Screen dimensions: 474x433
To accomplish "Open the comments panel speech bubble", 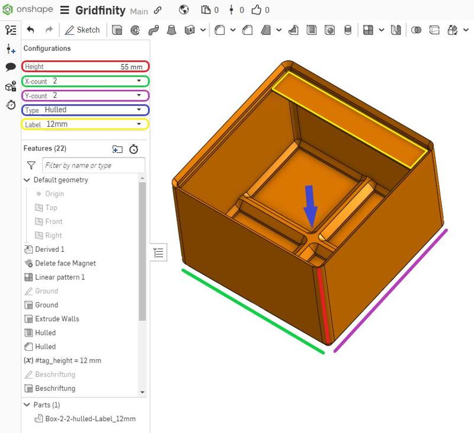I will (x=10, y=68).
